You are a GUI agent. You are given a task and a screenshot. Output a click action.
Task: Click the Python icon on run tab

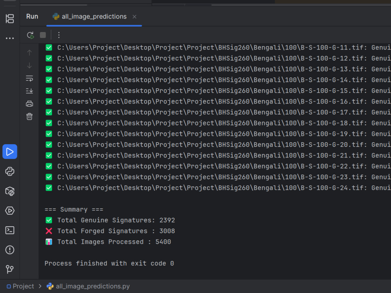(x=56, y=17)
